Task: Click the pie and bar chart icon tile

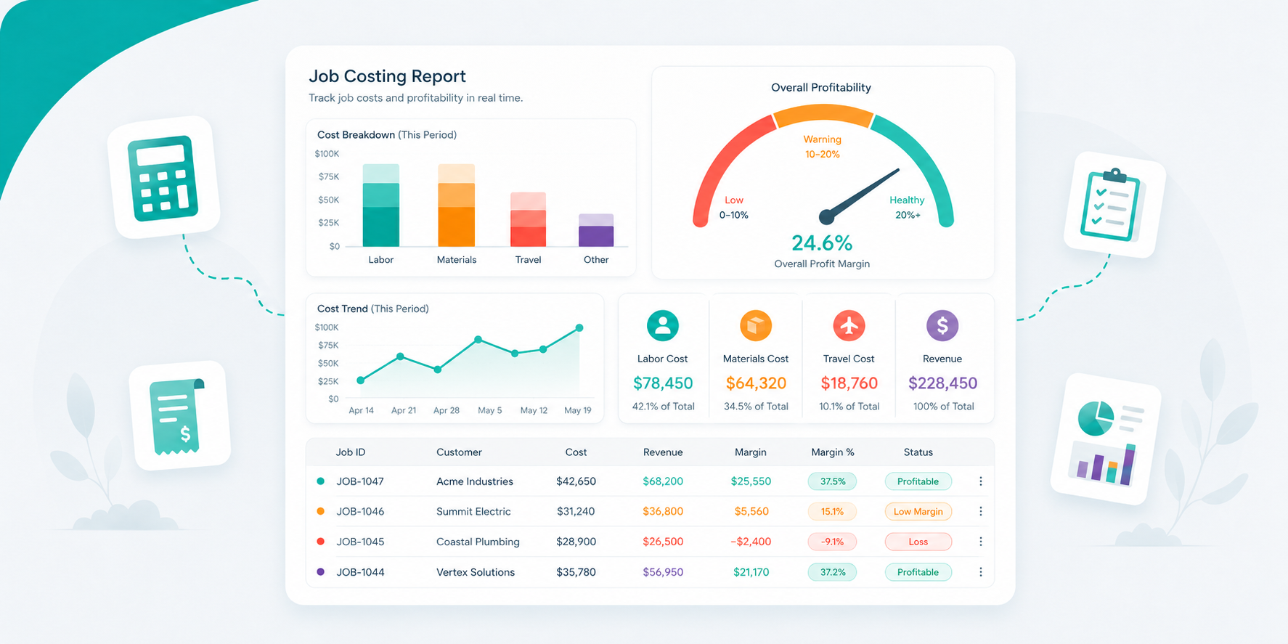Action: 1106,439
